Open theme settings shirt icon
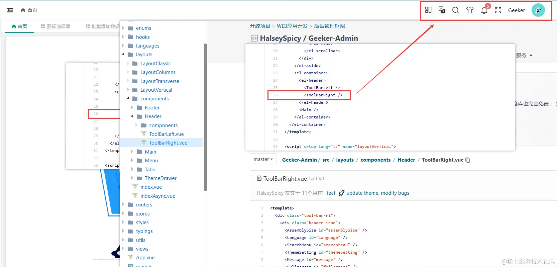This screenshot has height=267, width=557. [x=470, y=10]
